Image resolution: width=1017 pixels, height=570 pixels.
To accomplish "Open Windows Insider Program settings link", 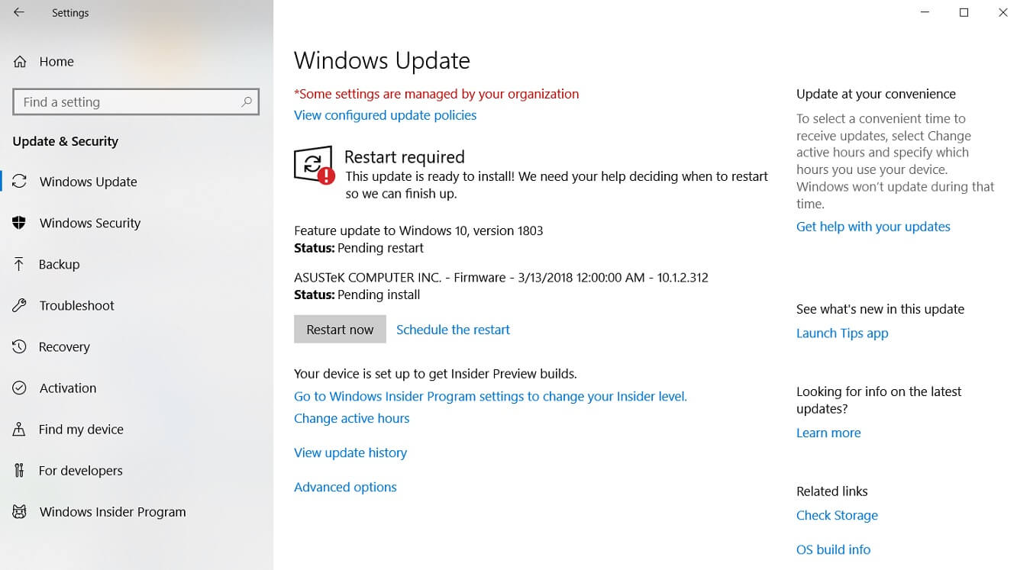I will (490, 397).
